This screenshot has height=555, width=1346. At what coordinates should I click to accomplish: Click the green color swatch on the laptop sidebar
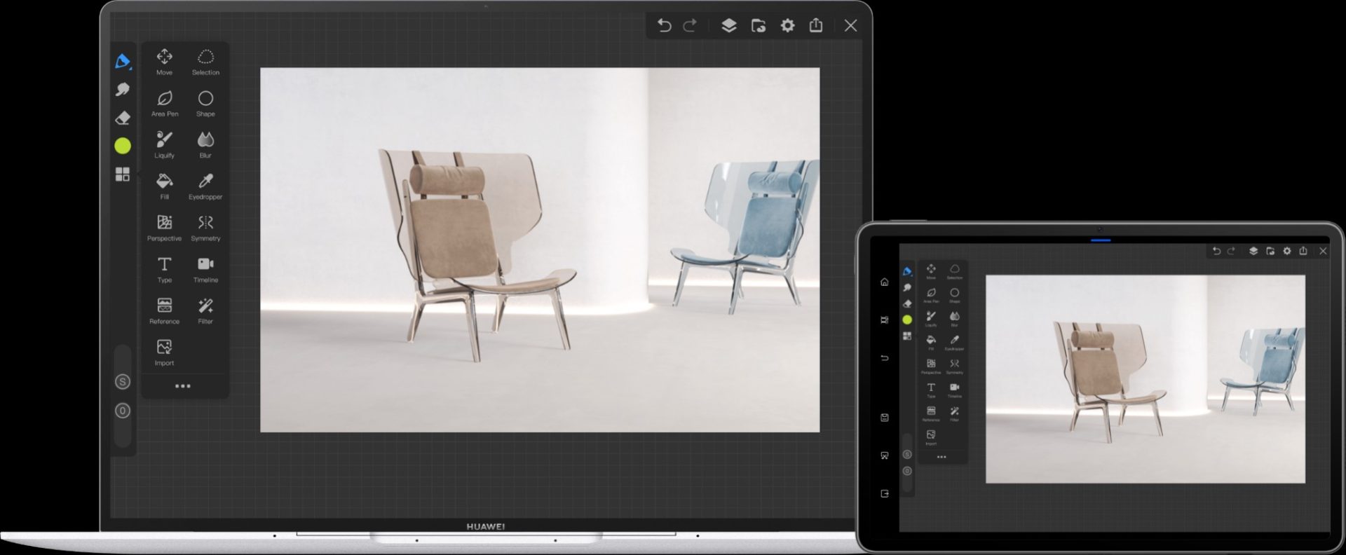coord(123,146)
